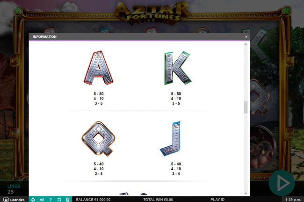Click the PLAY ID label

coord(217,200)
